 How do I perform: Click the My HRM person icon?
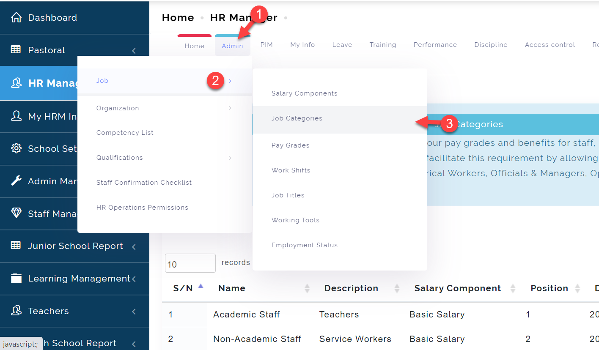point(16,116)
